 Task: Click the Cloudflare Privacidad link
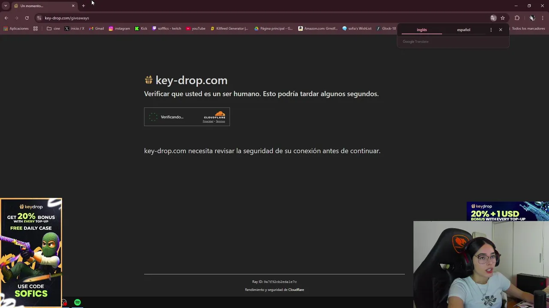pyautogui.click(x=208, y=121)
